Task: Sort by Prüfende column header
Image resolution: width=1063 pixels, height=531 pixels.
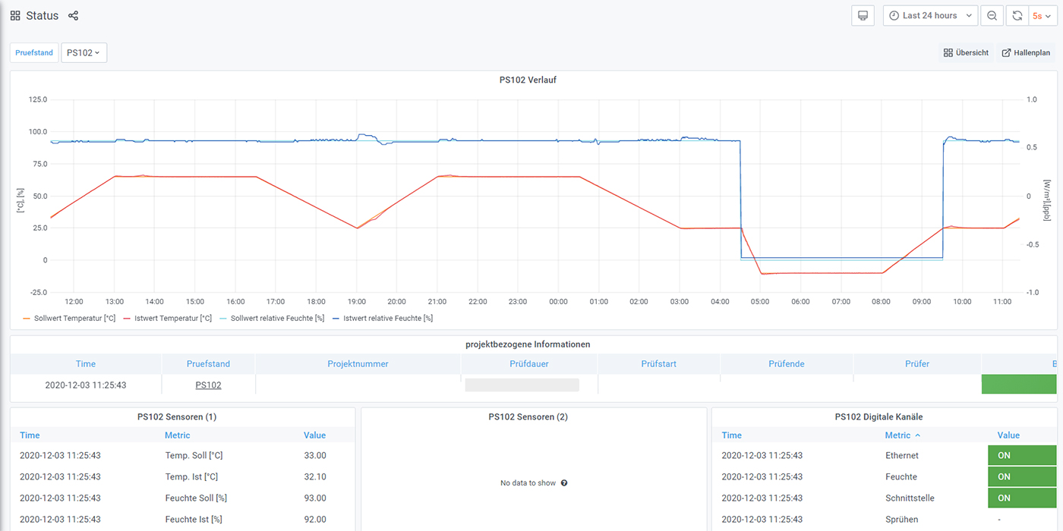Action: (787, 364)
